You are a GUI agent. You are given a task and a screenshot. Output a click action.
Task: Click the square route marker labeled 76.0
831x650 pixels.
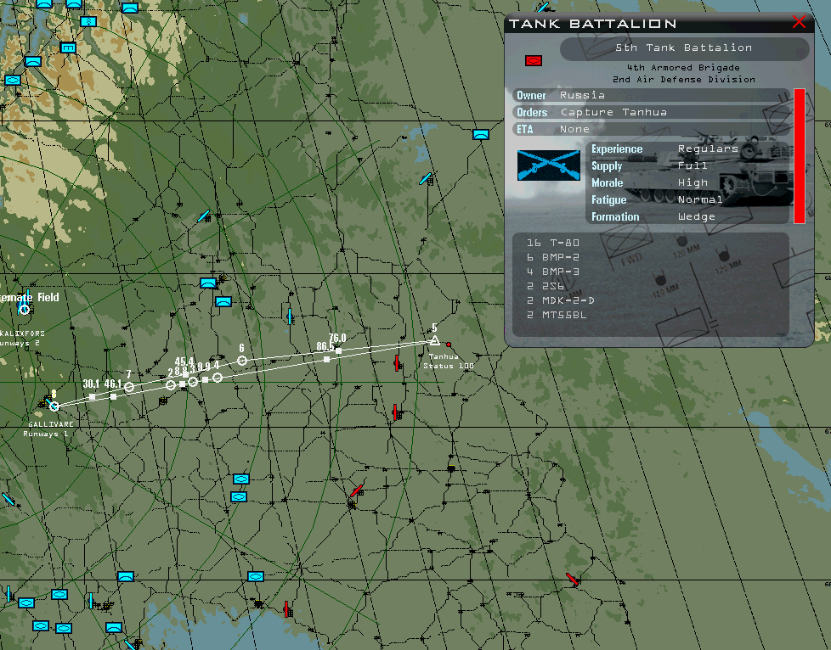pyautogui.click(x=339, y=350)
